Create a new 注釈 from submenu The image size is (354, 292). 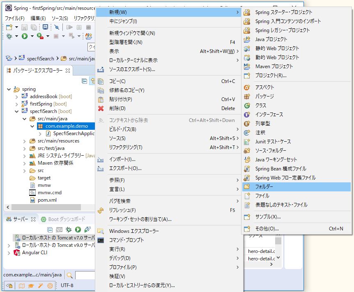(297, 133)
